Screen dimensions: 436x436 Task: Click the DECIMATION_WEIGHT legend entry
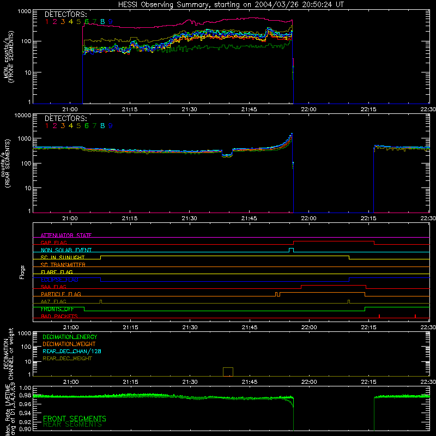click(69, 344)
